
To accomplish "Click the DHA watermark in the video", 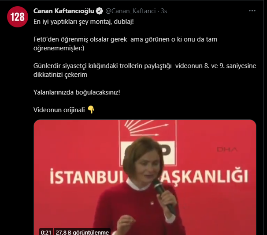I will (x=227, y=149).
